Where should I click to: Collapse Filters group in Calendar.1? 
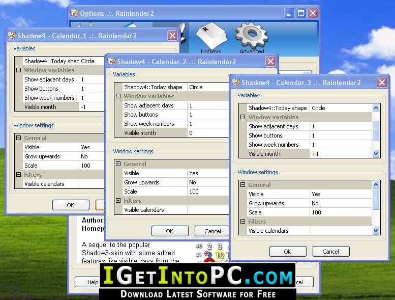pyautogui.click(x=19, y=174)
